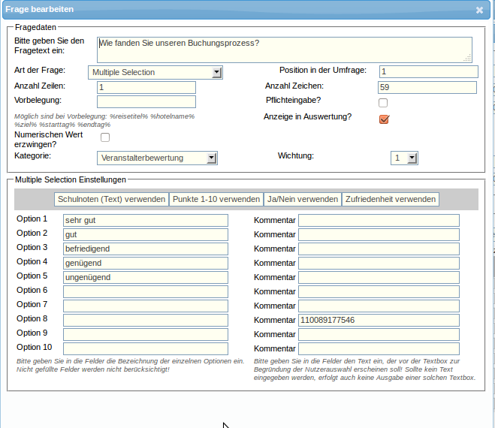495x428 pixels.
Task: Click Schulnoten (Text) verwenden button
Action: tap(111, 199)
